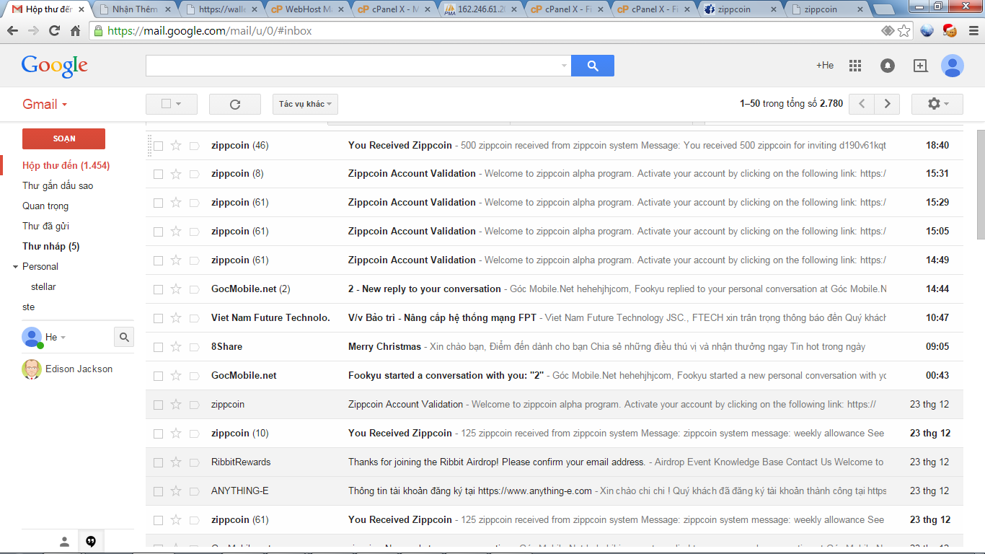Image resolution: width=985 pixels, height=554 pixels.
Task: Click into the Gmail search field
Action: tap(352, 66)
